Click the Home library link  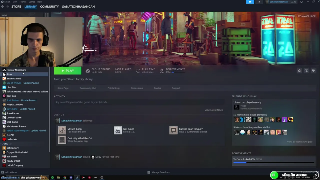(x=4, y=15)
